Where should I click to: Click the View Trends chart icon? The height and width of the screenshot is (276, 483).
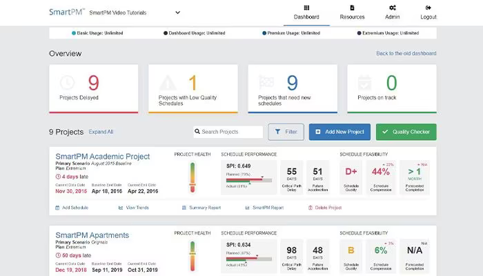click(x=121, y=208)
